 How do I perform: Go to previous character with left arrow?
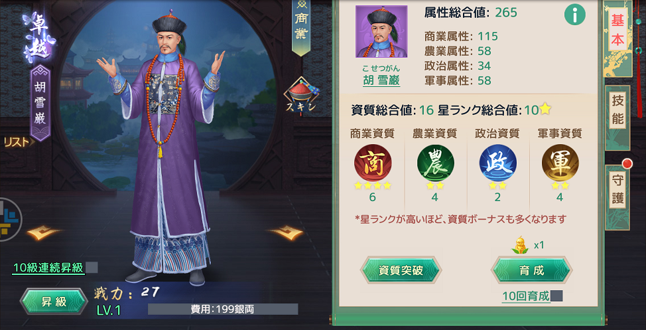(44, 232)
